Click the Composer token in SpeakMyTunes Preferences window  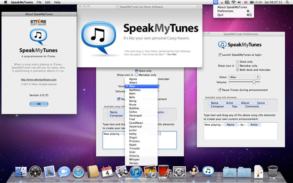point(217,107)
